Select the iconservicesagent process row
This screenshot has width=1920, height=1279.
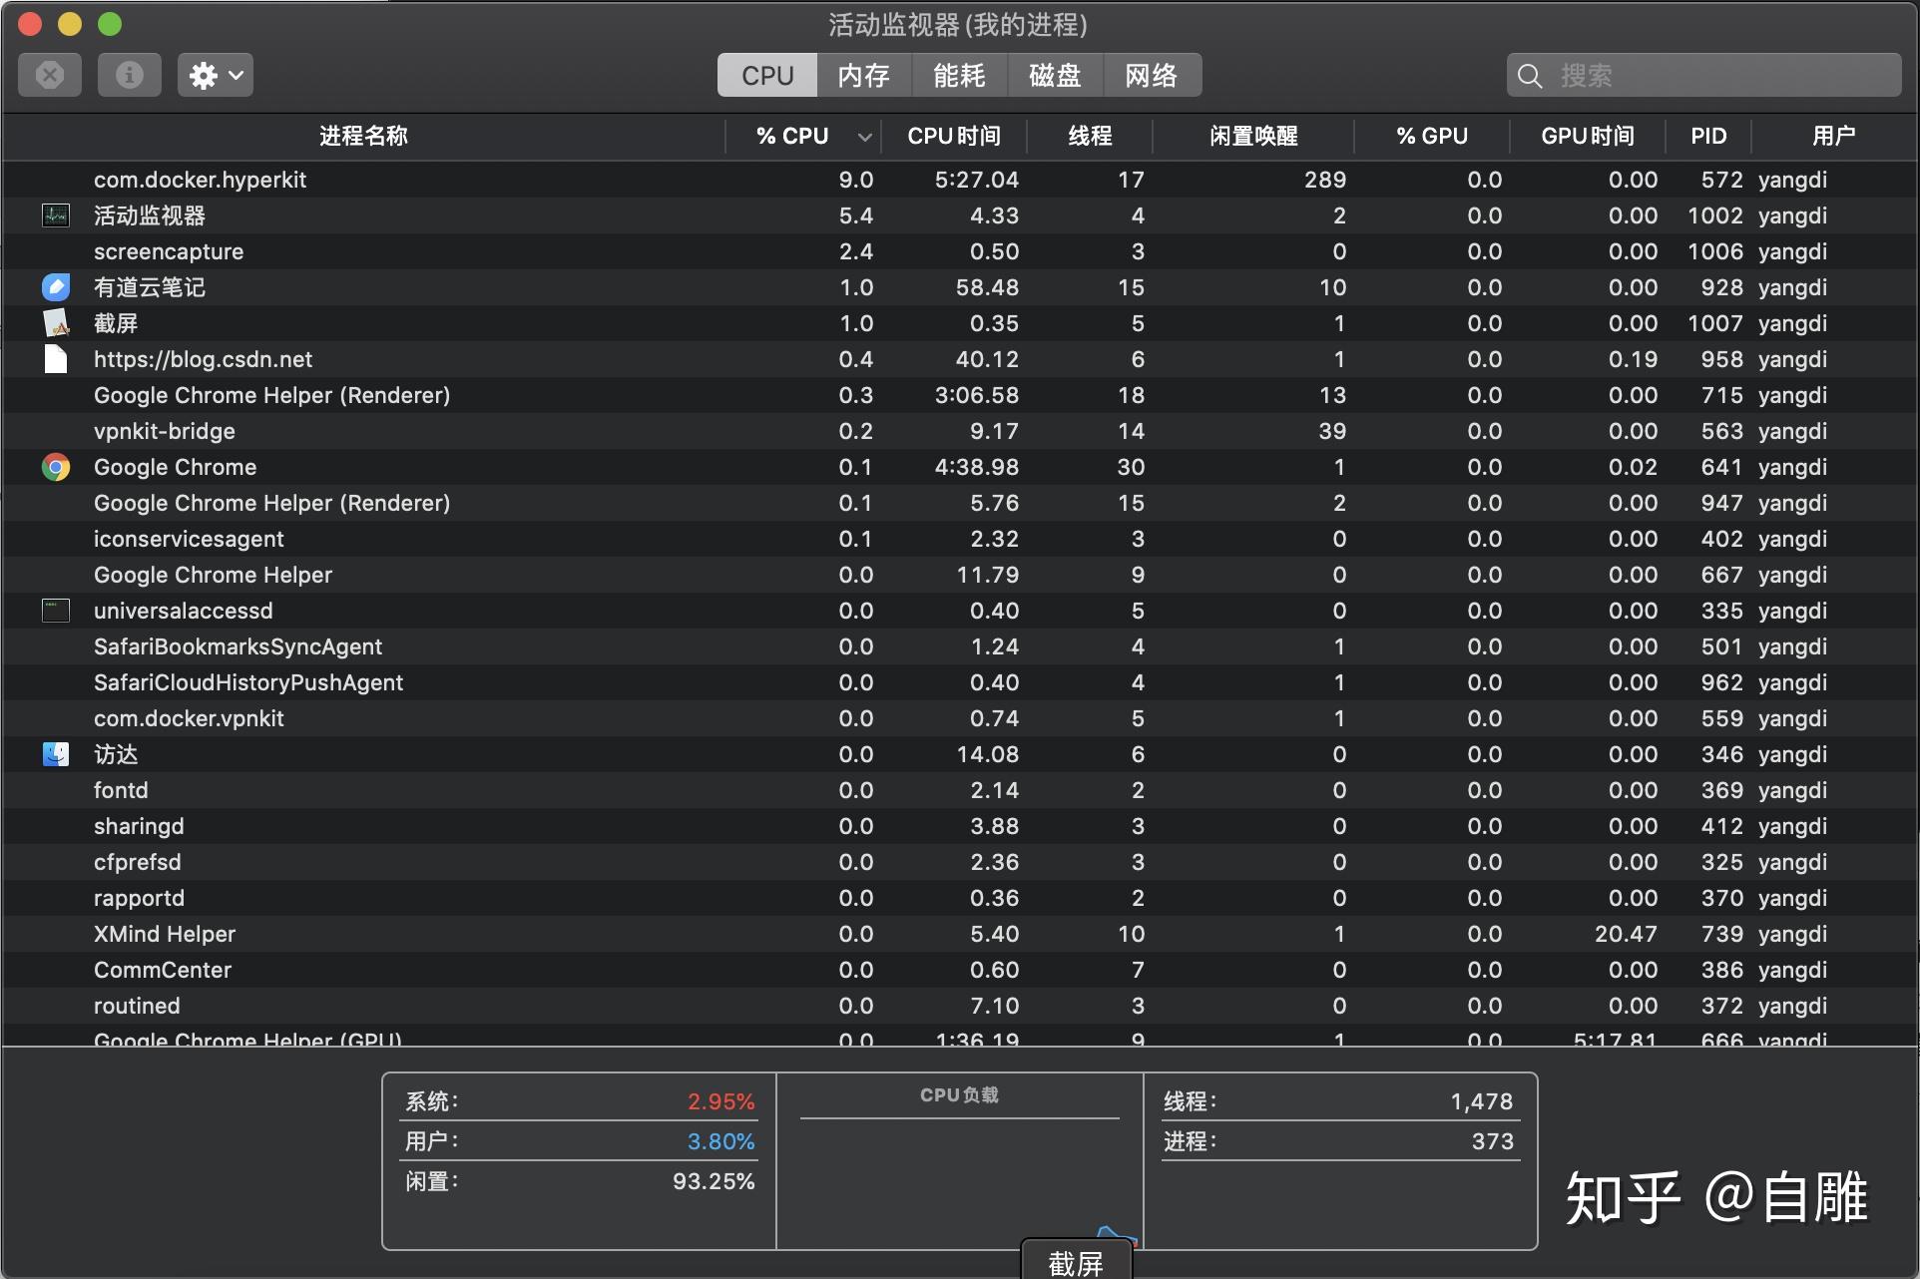960,539
